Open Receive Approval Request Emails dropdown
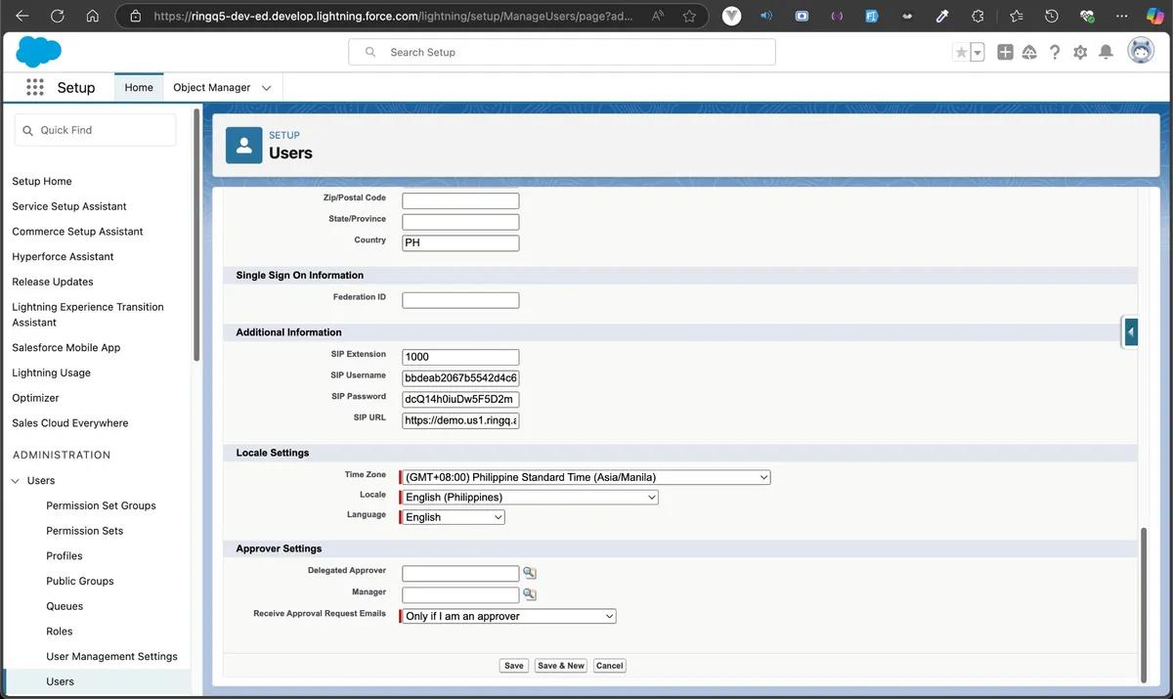The image size is (1173, 699). pyautogui.click(x=509, y=616)
